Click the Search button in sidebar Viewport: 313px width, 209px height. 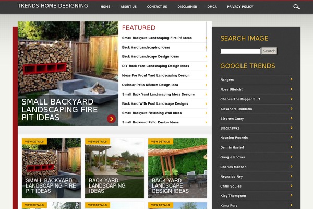pyautogui.click(x=269, y=51)
